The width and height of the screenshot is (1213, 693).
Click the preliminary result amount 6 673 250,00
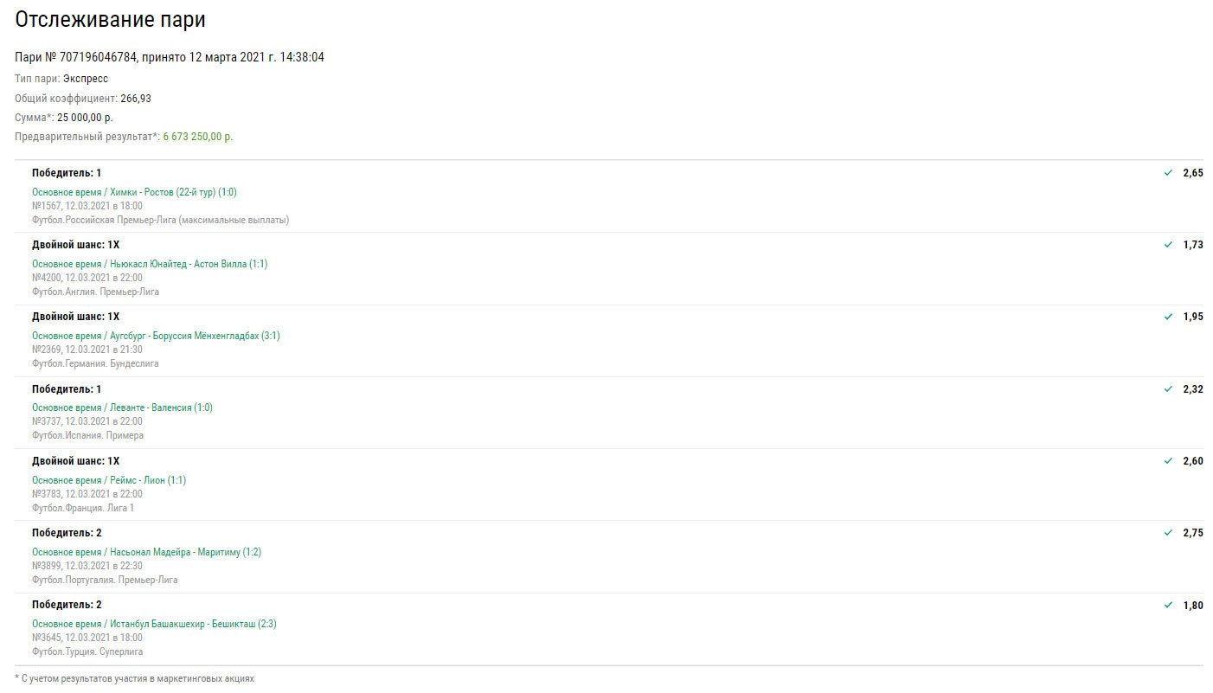pyautogui.click(x=198, y=137)
